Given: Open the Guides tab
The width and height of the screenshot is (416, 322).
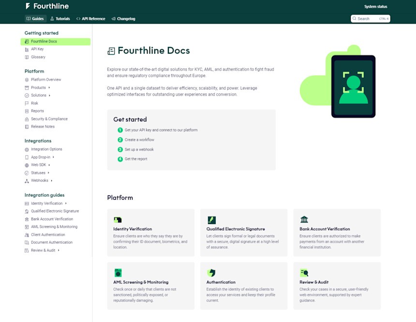Looking at the screenshot, I should pos(35,18).
